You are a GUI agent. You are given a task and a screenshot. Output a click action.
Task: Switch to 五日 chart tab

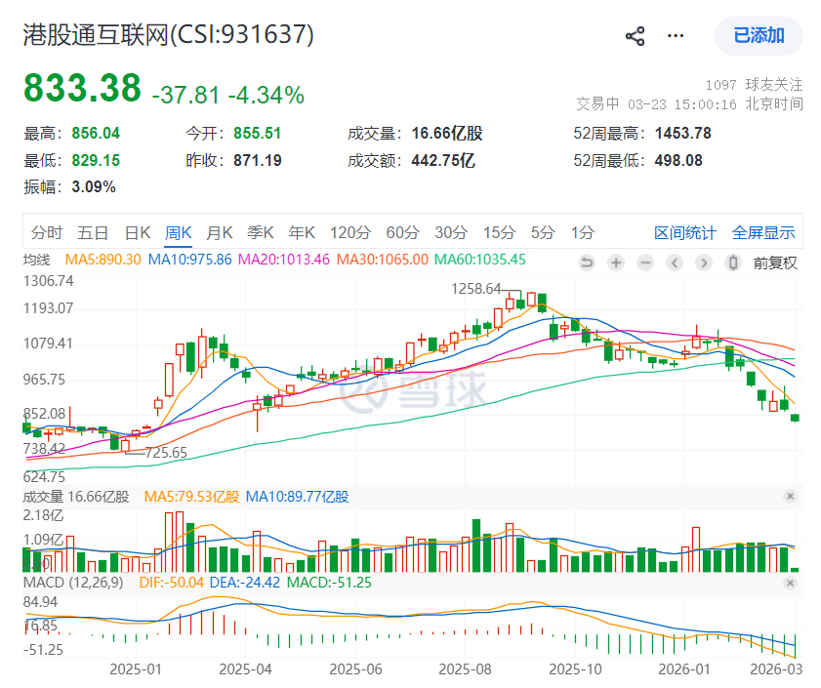pos(93,232)
